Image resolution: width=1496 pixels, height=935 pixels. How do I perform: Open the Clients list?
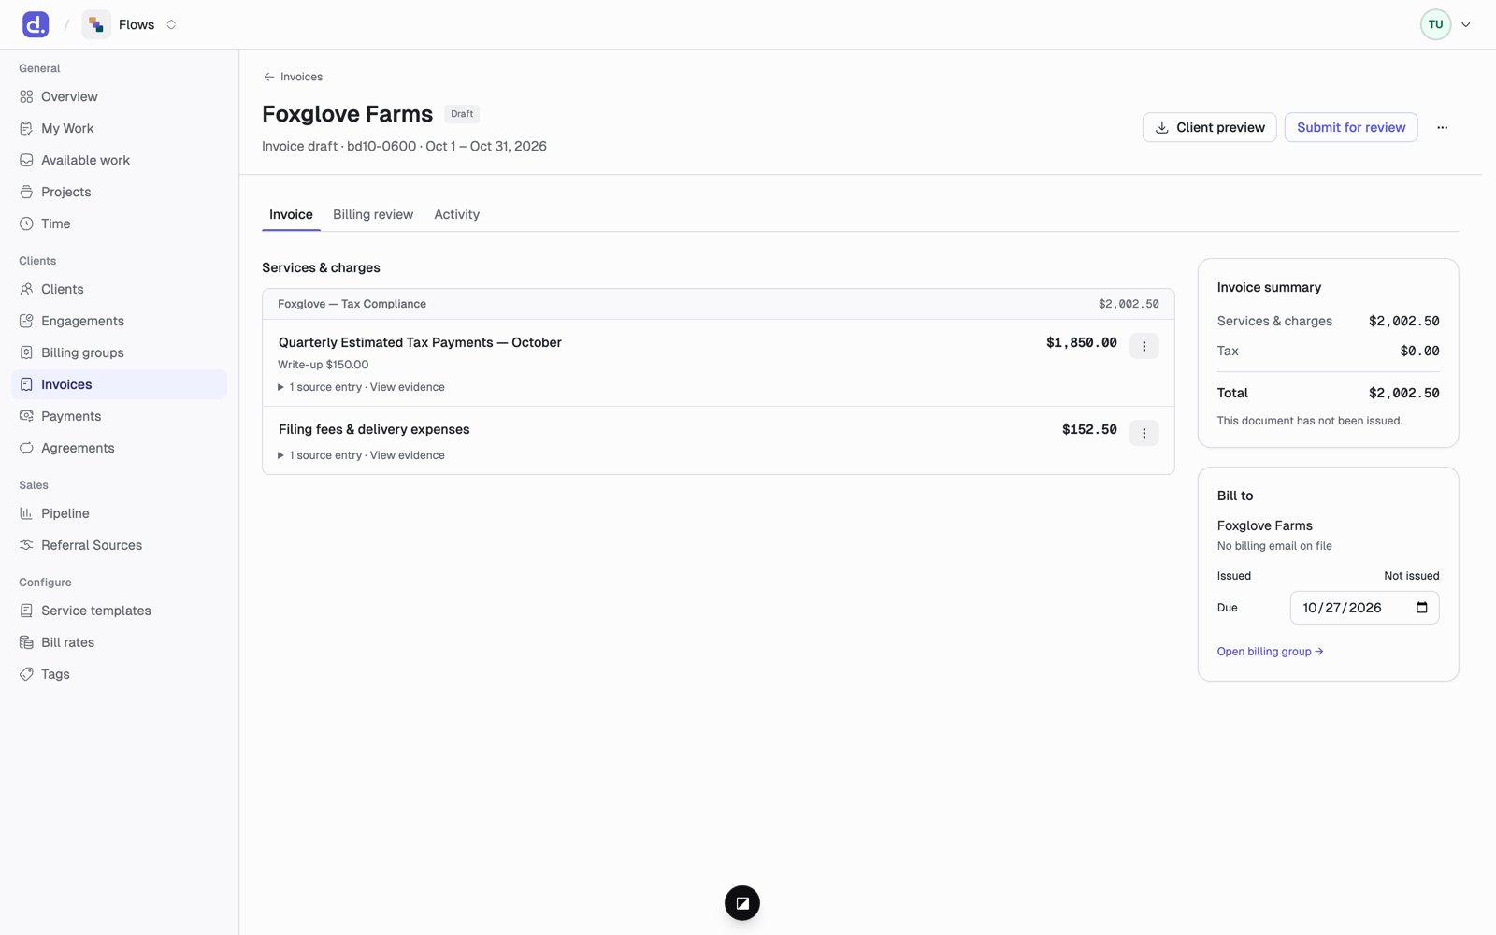click(119, 289)
